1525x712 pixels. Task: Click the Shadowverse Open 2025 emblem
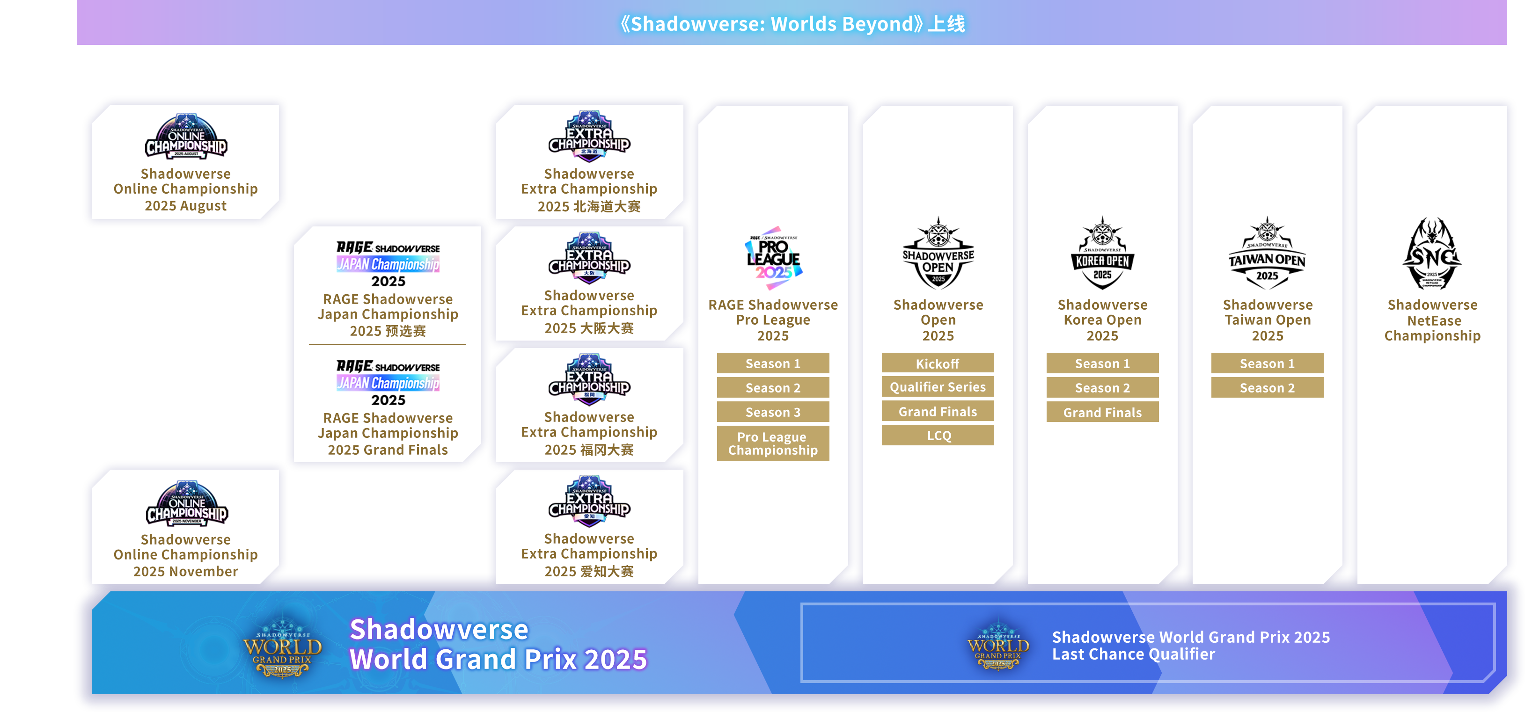(938, 253)
